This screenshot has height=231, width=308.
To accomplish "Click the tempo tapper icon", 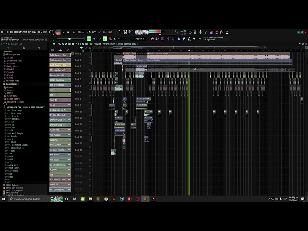I will point(189,38).
